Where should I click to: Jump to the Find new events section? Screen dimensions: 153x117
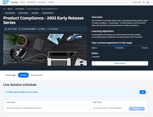pyautogui.click(x=37, y=75)
